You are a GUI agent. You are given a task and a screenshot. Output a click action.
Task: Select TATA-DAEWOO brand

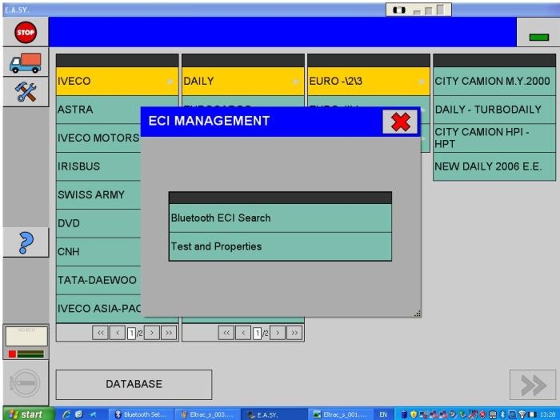coord(98,280)
